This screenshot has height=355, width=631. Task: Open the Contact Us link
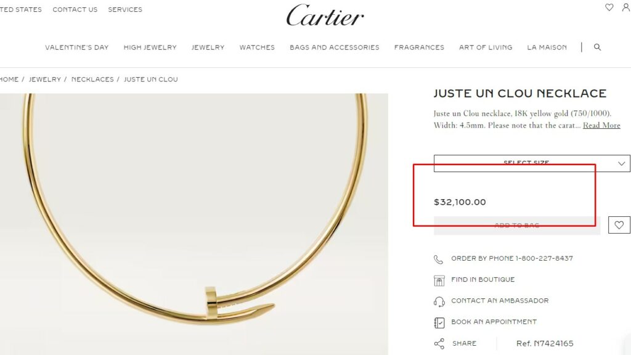75,10
